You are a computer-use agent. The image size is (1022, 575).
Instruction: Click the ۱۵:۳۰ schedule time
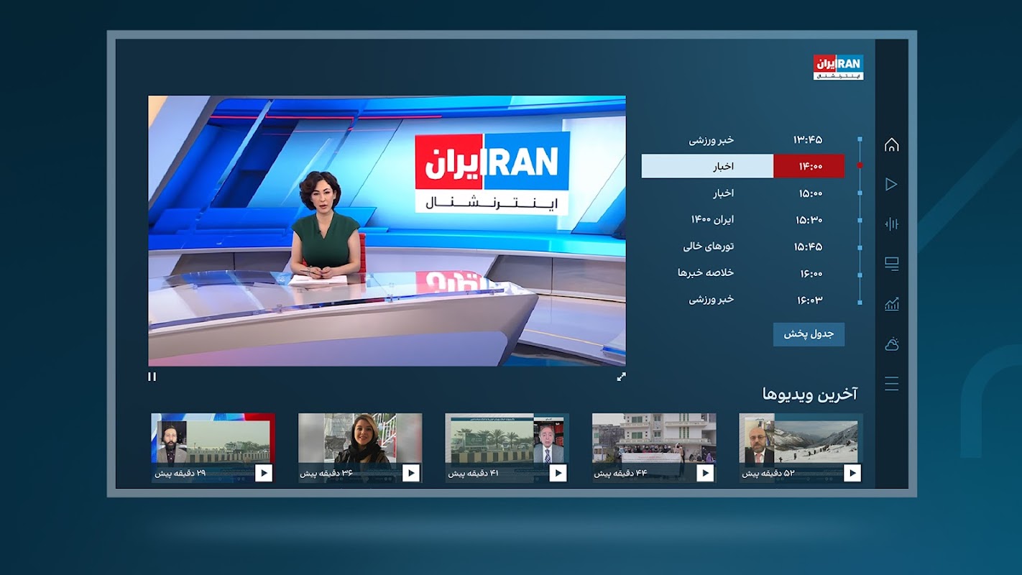[x=809, y=220]
